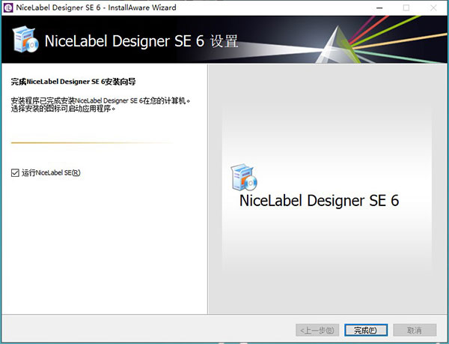Click the disabled maximize window button
The height and width of the screenshot is (344, 449).
point(406,7)
